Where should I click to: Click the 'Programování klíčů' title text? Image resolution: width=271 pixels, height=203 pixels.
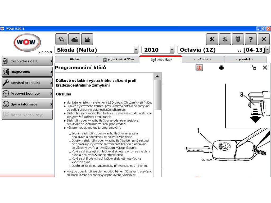coord(80,67)
